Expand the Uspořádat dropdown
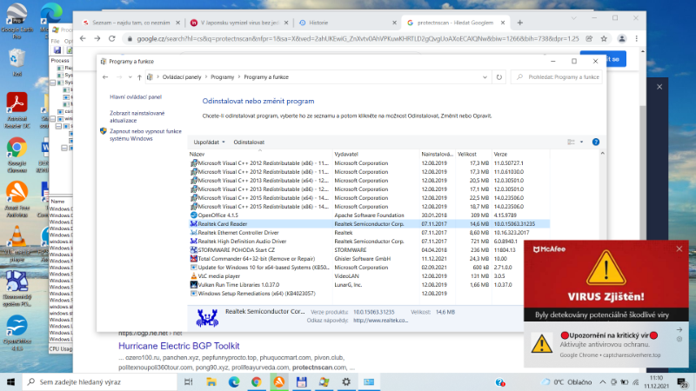Image resolution: width=696 pixels, height=391 pixels. (x=209, y=142)
